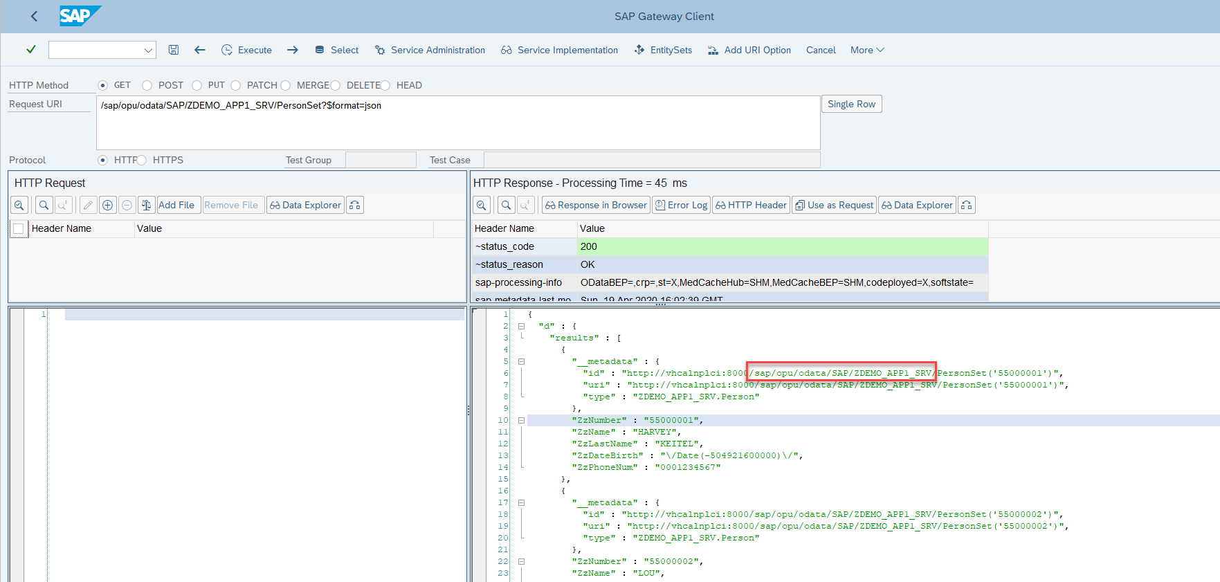The width and height of the screenshot is (1220, 582).
Task: Click Response in Browser button
Action: (x=596, y=205)
